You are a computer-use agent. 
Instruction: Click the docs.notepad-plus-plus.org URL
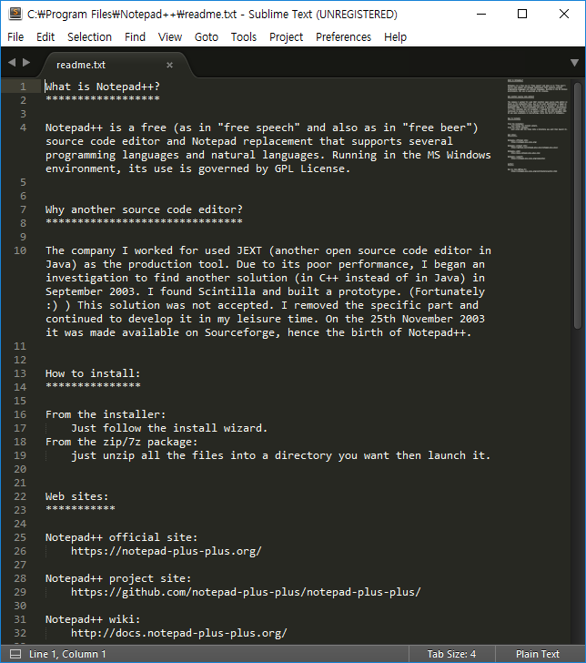179,634
